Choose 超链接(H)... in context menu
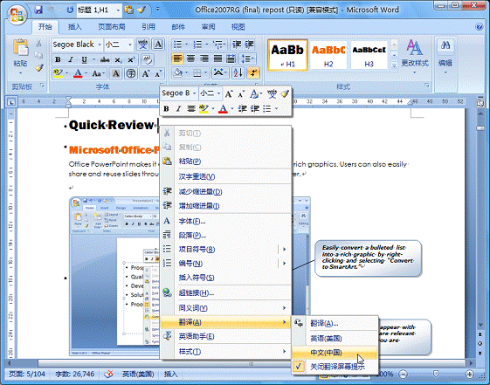Viewport: 490px width, 385px height. coord(225,292)
